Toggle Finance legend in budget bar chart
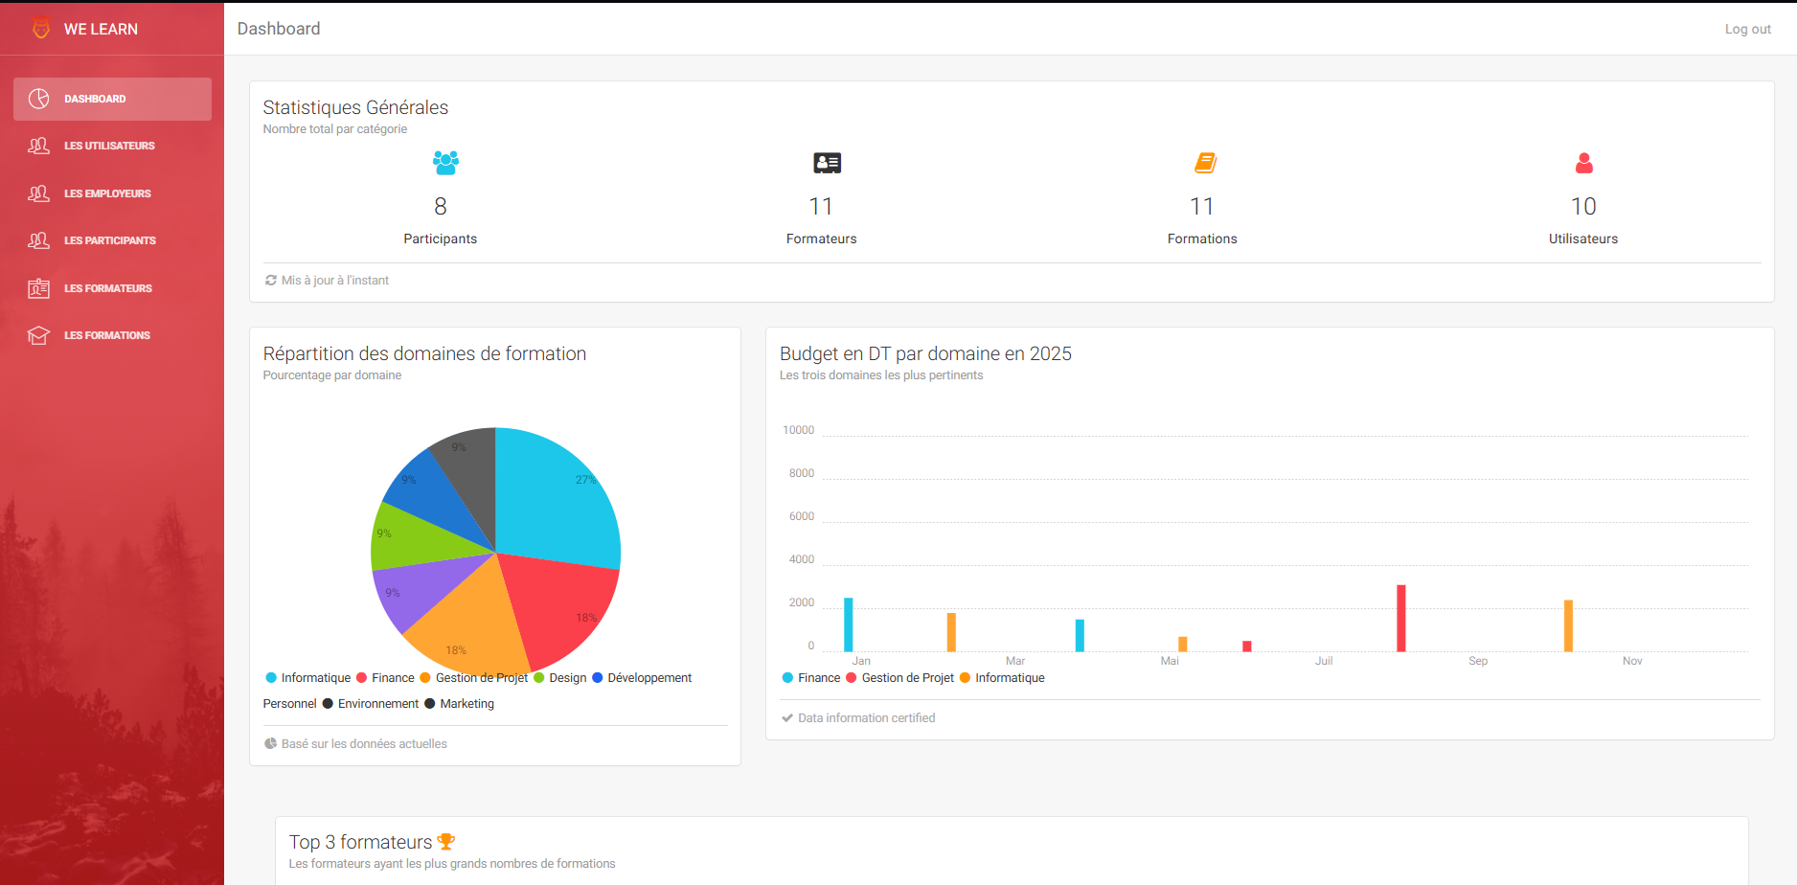The image size is (1797, 885). click(x=810, y=678)
